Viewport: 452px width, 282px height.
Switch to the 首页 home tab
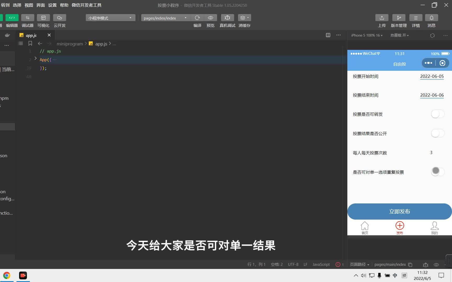[365, 228]
